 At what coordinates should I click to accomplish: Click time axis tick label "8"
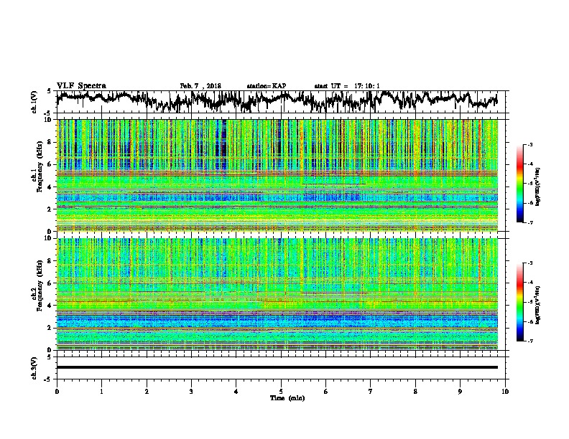(x=415, y=392)
